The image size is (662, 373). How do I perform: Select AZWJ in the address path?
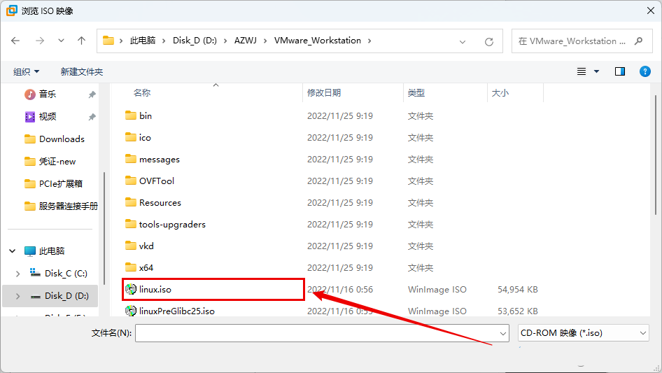point(246,41)
